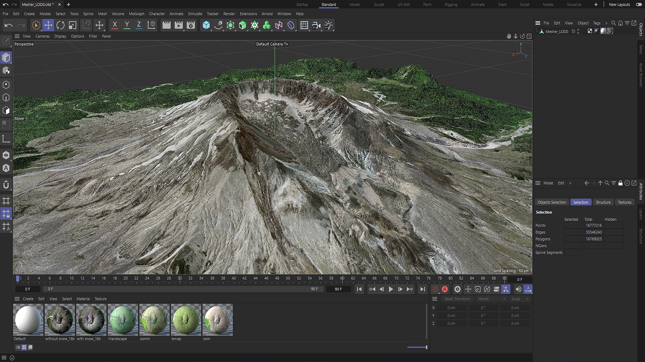The image size is (645, 362).
Task: Click the search icon in Object Manager
Action: coord(613,23)
